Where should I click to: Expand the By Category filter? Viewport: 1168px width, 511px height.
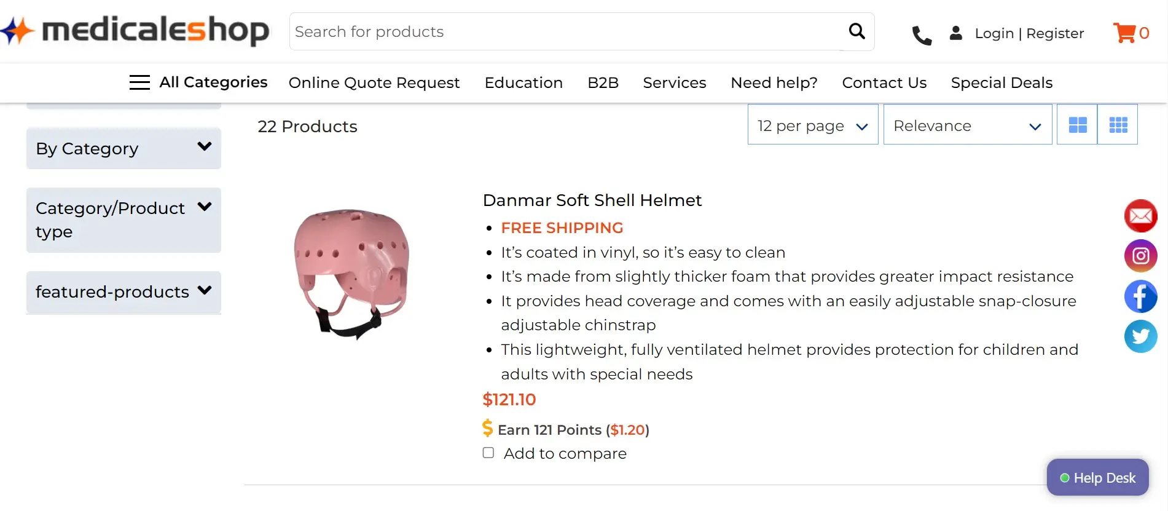click(123, 148)
